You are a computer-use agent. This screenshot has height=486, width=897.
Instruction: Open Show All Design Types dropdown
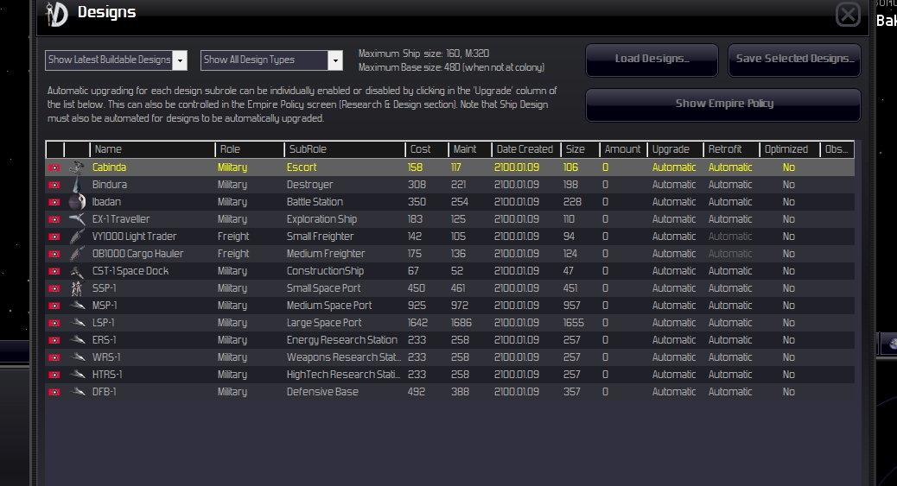coord(271,60)
